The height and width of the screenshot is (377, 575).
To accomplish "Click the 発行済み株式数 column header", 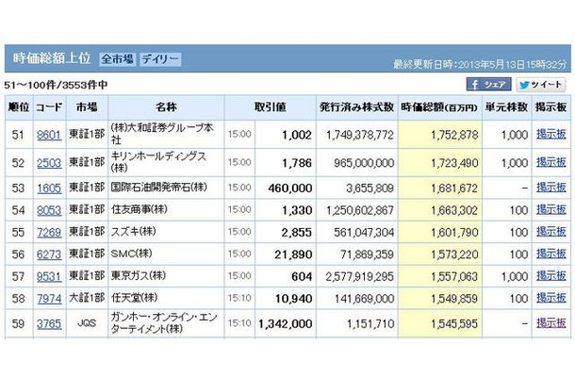I will click(x=357, y=107).
